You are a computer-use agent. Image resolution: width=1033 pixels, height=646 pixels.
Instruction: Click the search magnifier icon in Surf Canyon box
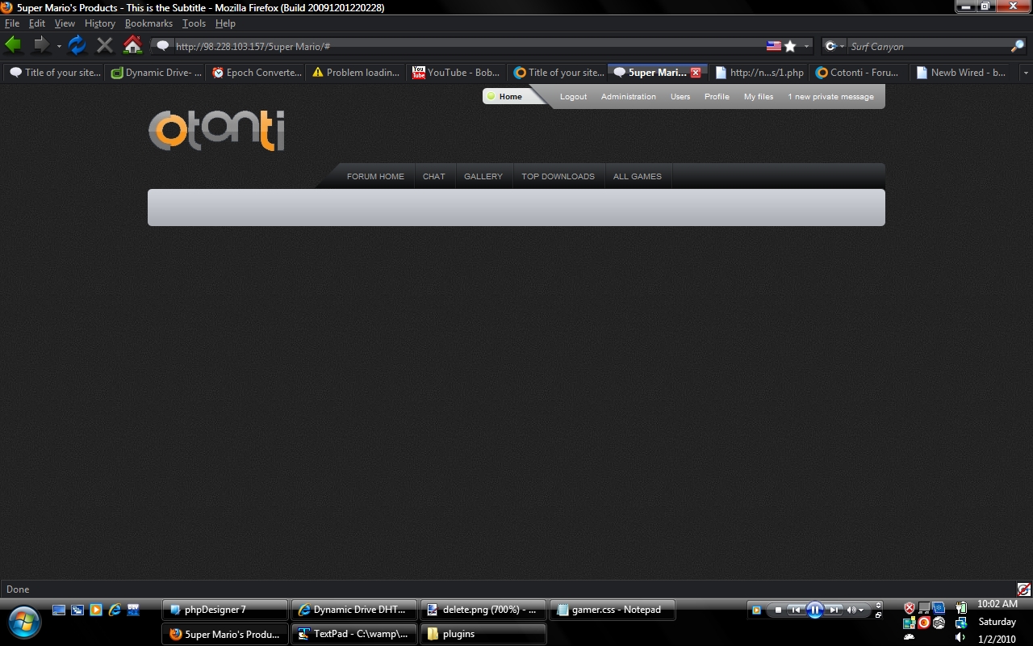coord(1017,46)
